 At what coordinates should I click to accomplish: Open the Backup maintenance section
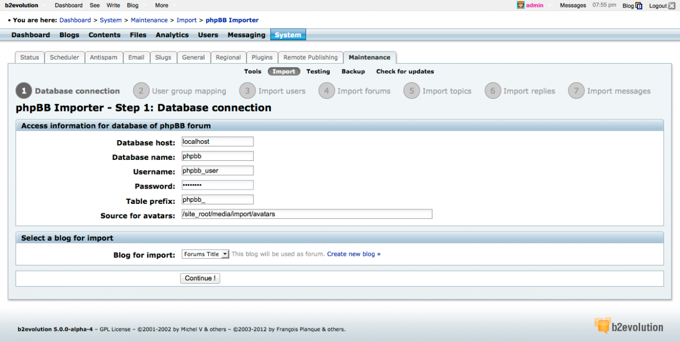353,72
